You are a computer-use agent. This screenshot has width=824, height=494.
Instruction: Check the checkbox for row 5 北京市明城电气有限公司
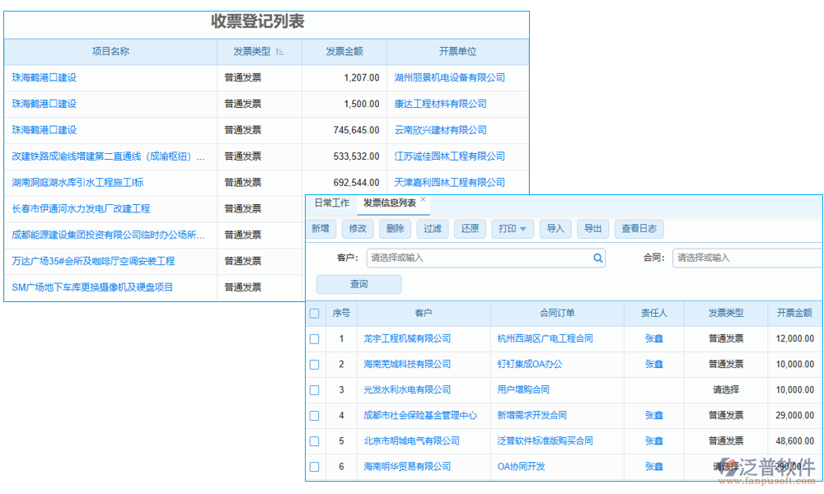pos(314,441)
